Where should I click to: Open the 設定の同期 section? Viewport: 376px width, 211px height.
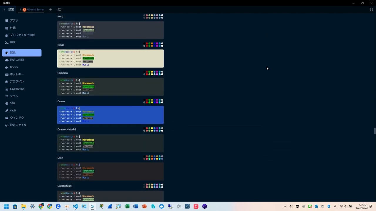pyautogui.click(x=22, y=60)
